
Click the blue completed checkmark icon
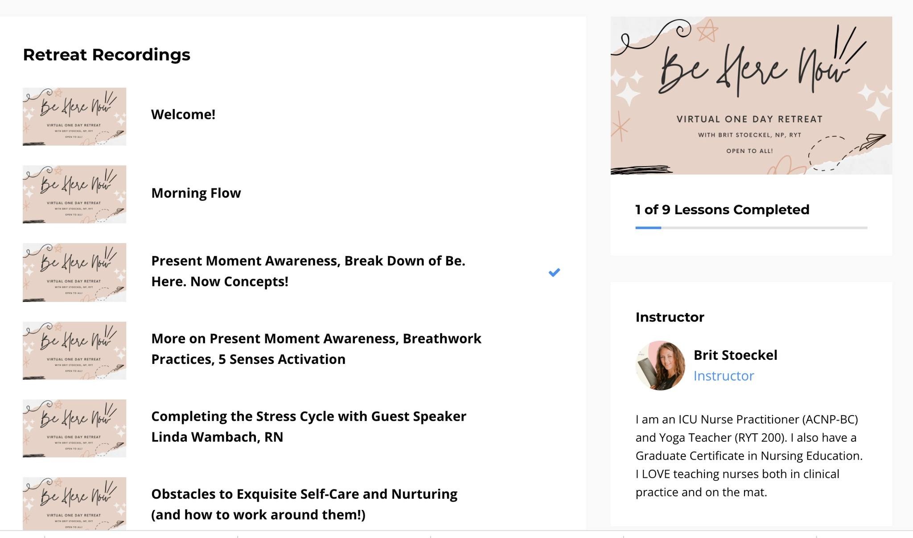[554, 273]
